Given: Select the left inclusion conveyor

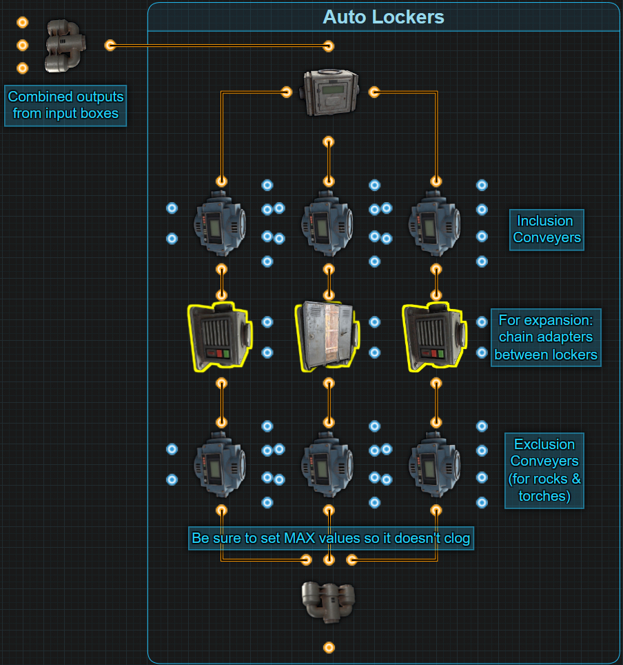Looking at the screenshot, I should (221, 223).
